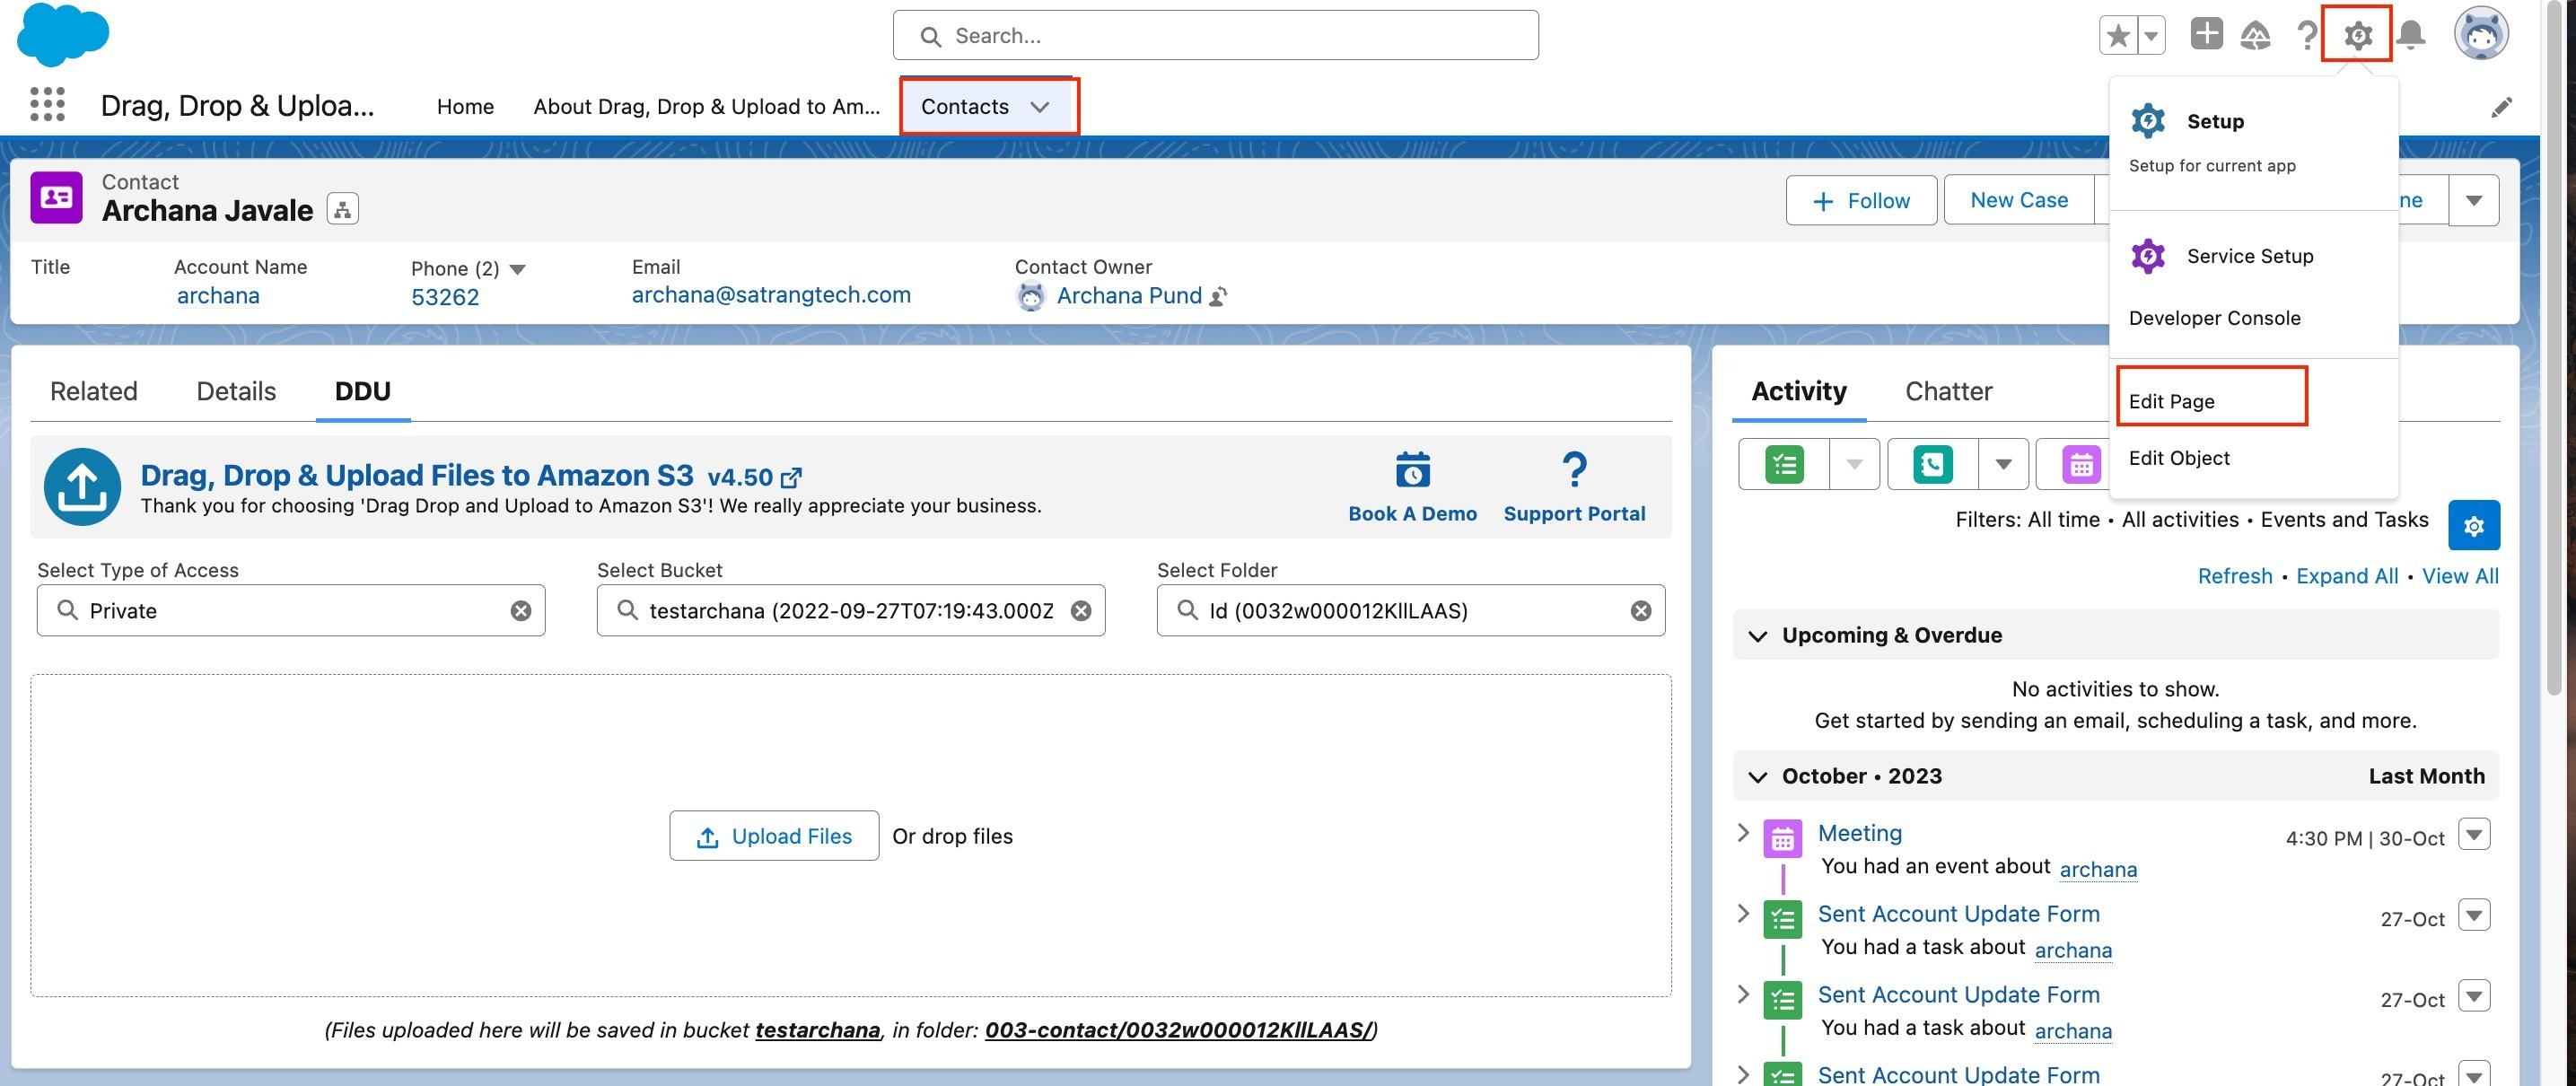Switch to the Details tab
The width and height of the screenshot is (2576, 1086).
click(236, 391)
